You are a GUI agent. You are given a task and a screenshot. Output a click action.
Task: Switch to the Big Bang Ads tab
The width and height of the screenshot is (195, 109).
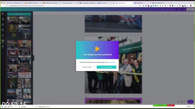(x=51, y=3)
